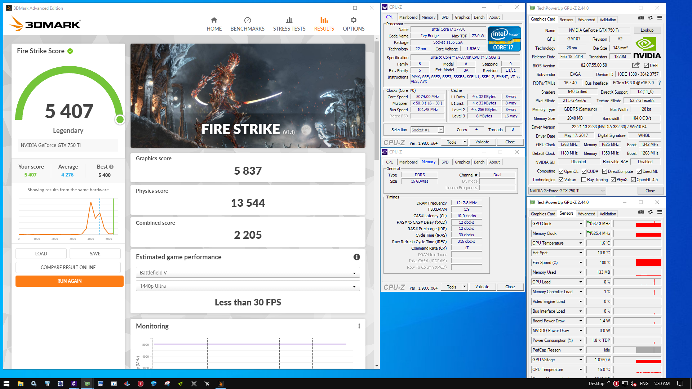Screen dimensions: 692x389
Task: Click the Fan Speed red sensor graph bar
Action: tap(648, 263)
